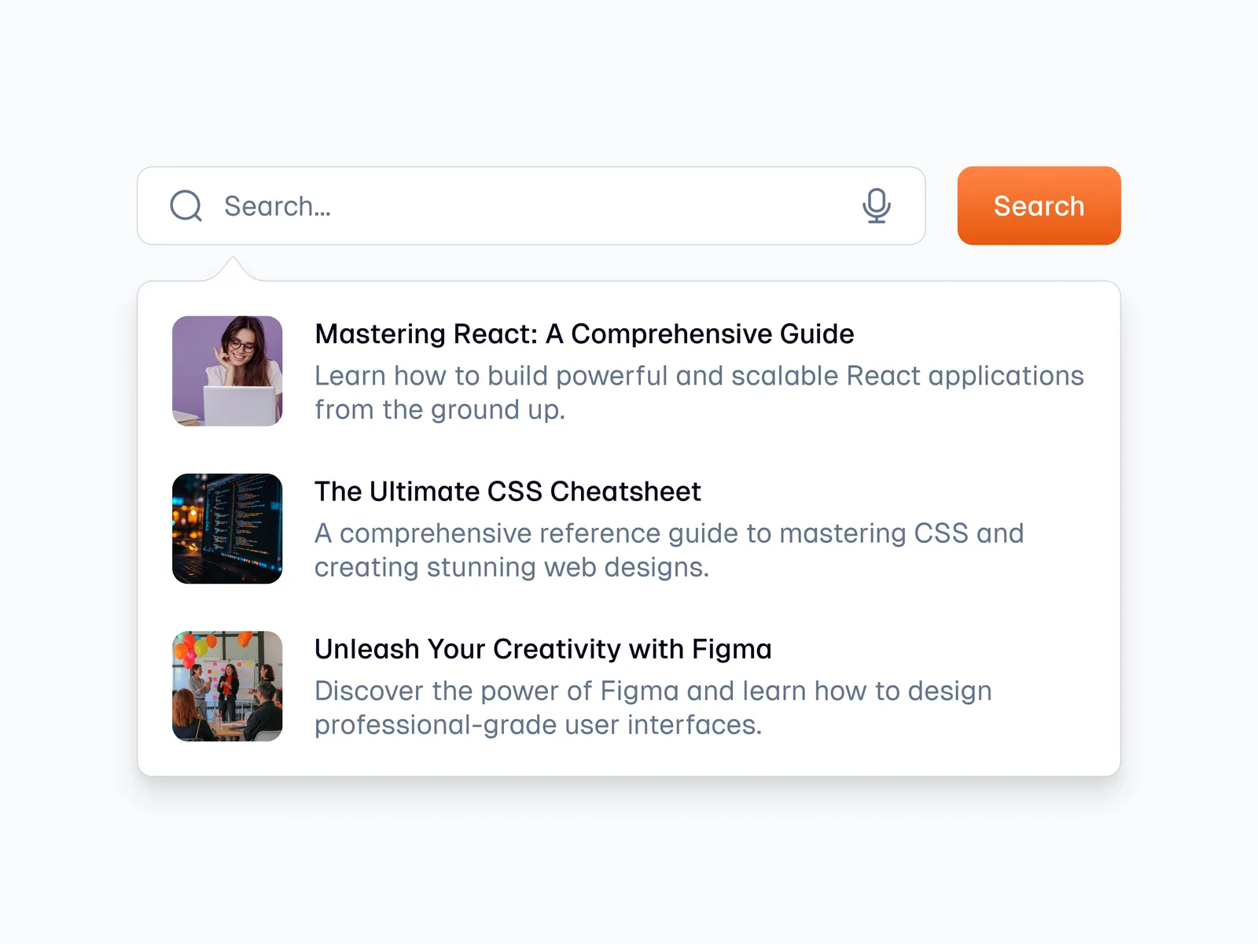Viewport: 1258px width, 944px height.
Task: Select 'The Ultimate CSS Cheatsheet' title
Action: (507, 492)
